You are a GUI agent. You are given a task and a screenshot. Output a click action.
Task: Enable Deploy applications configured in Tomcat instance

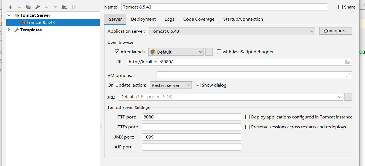(x=248, y=117)
